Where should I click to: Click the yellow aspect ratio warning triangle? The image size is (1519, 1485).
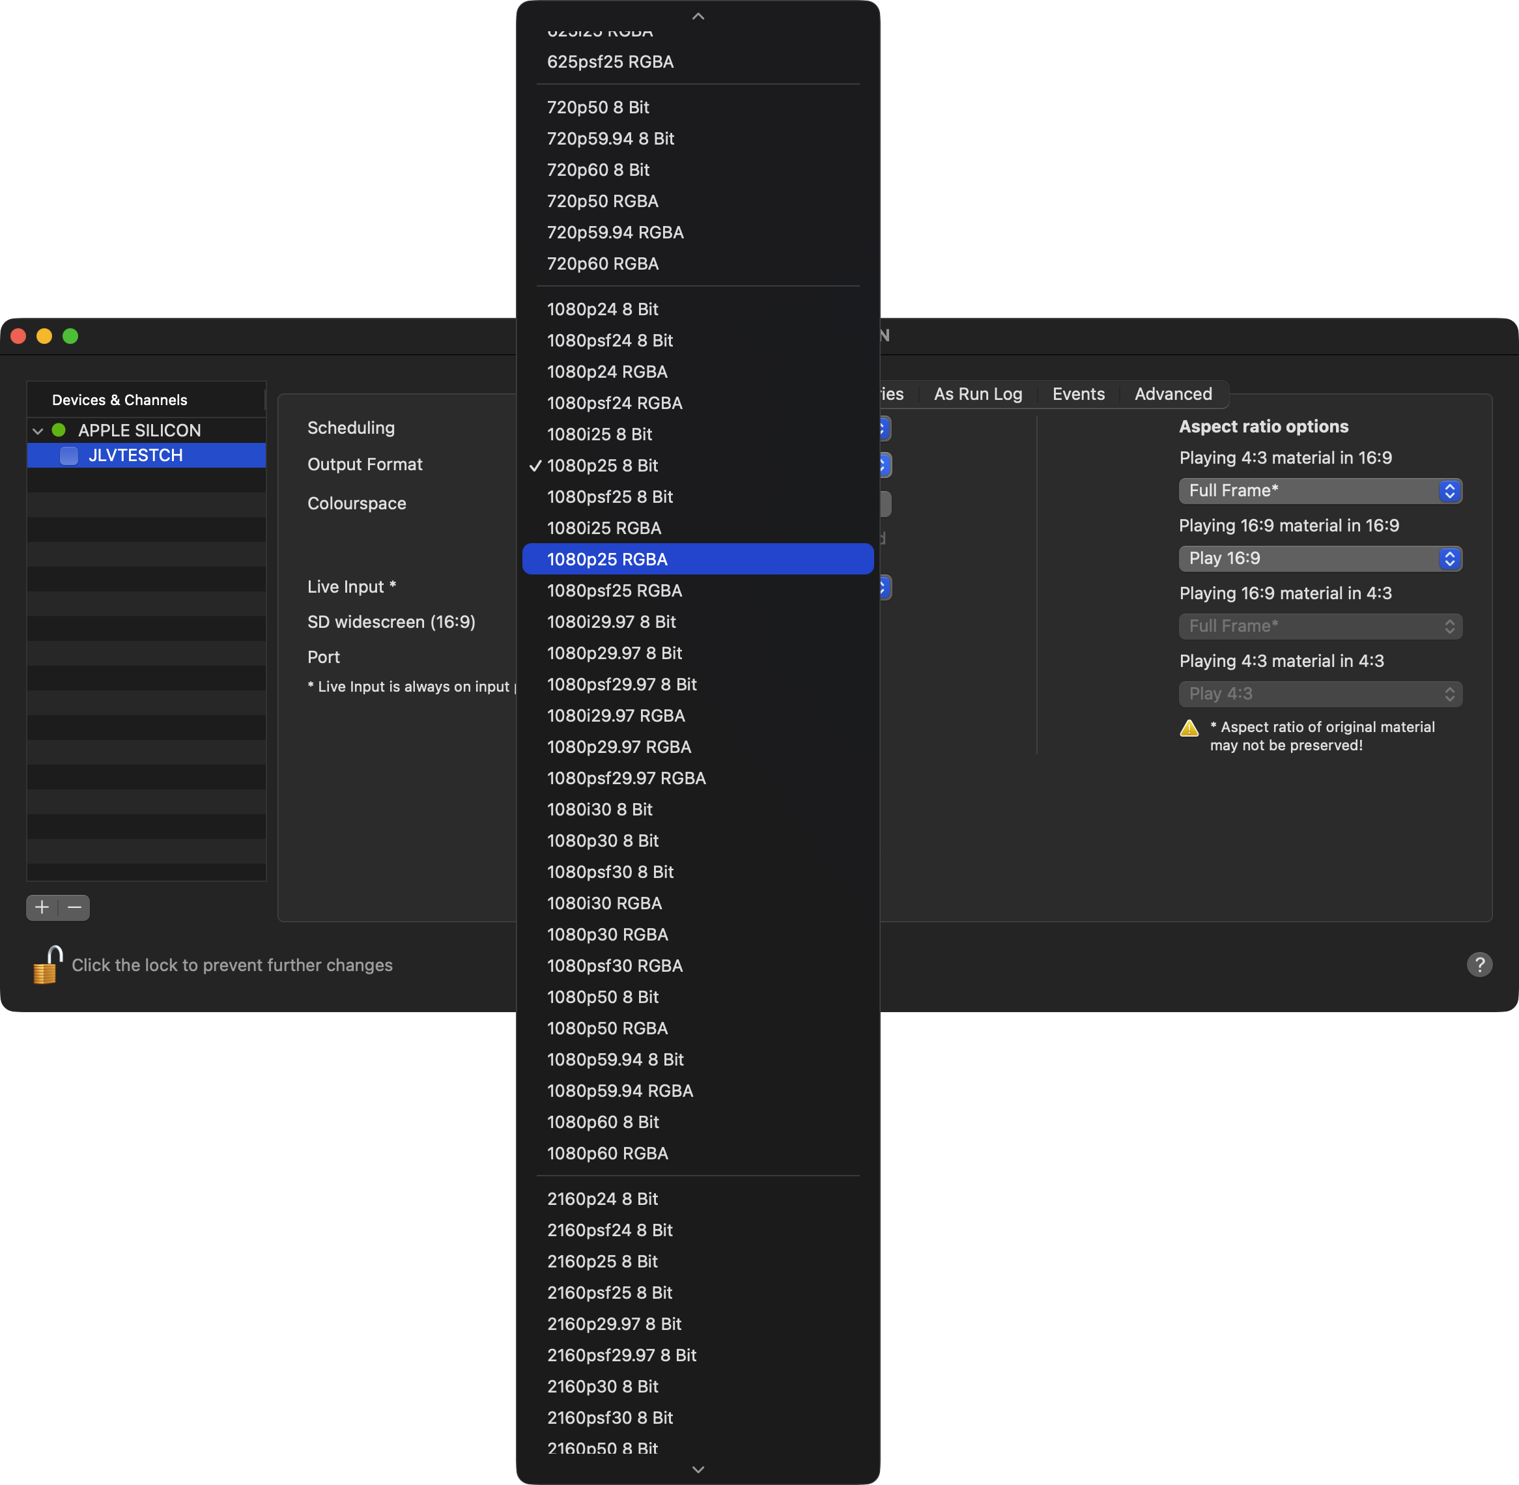tap(1189, 728)
